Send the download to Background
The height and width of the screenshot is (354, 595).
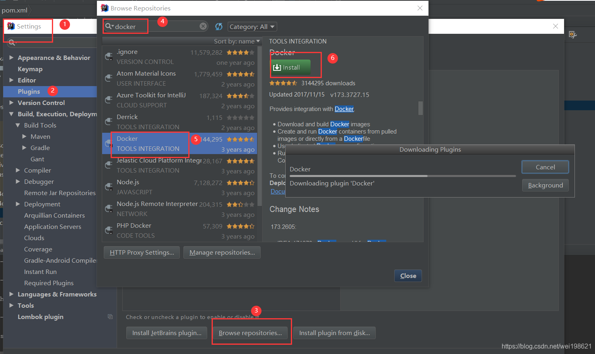[545, 185]
